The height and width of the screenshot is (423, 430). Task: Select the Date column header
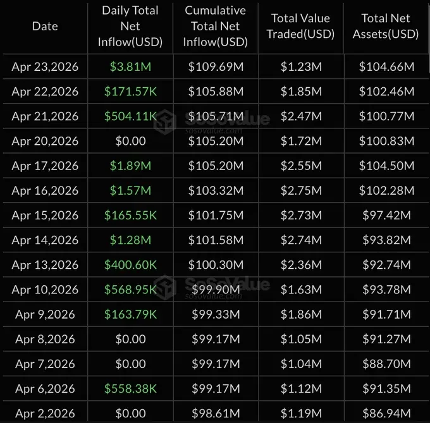point(45,27)
